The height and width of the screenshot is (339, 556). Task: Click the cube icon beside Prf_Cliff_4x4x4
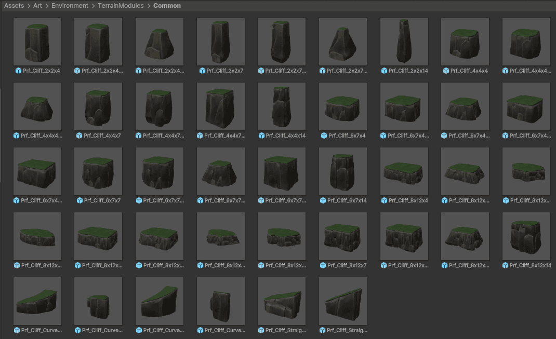446,71
